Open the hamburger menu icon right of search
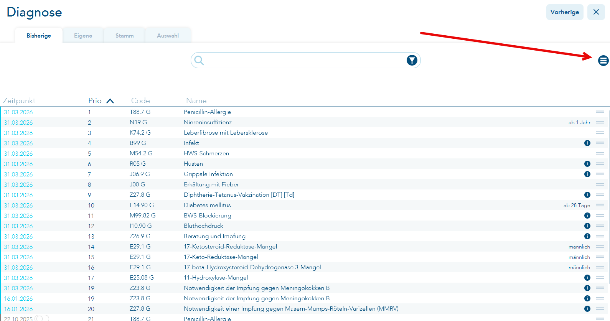 coord(603,61)
